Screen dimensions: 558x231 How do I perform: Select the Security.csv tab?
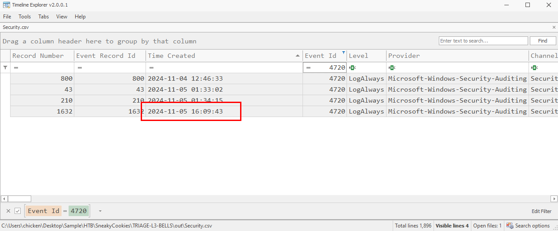point(16,27)
